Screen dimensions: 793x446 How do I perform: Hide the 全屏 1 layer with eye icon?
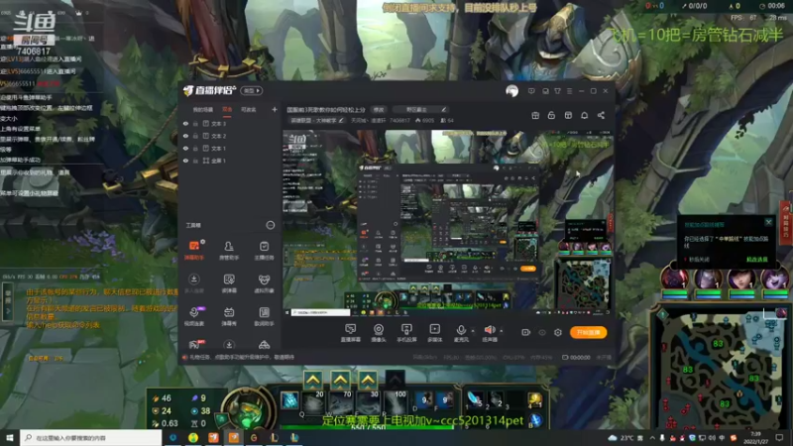185,161
